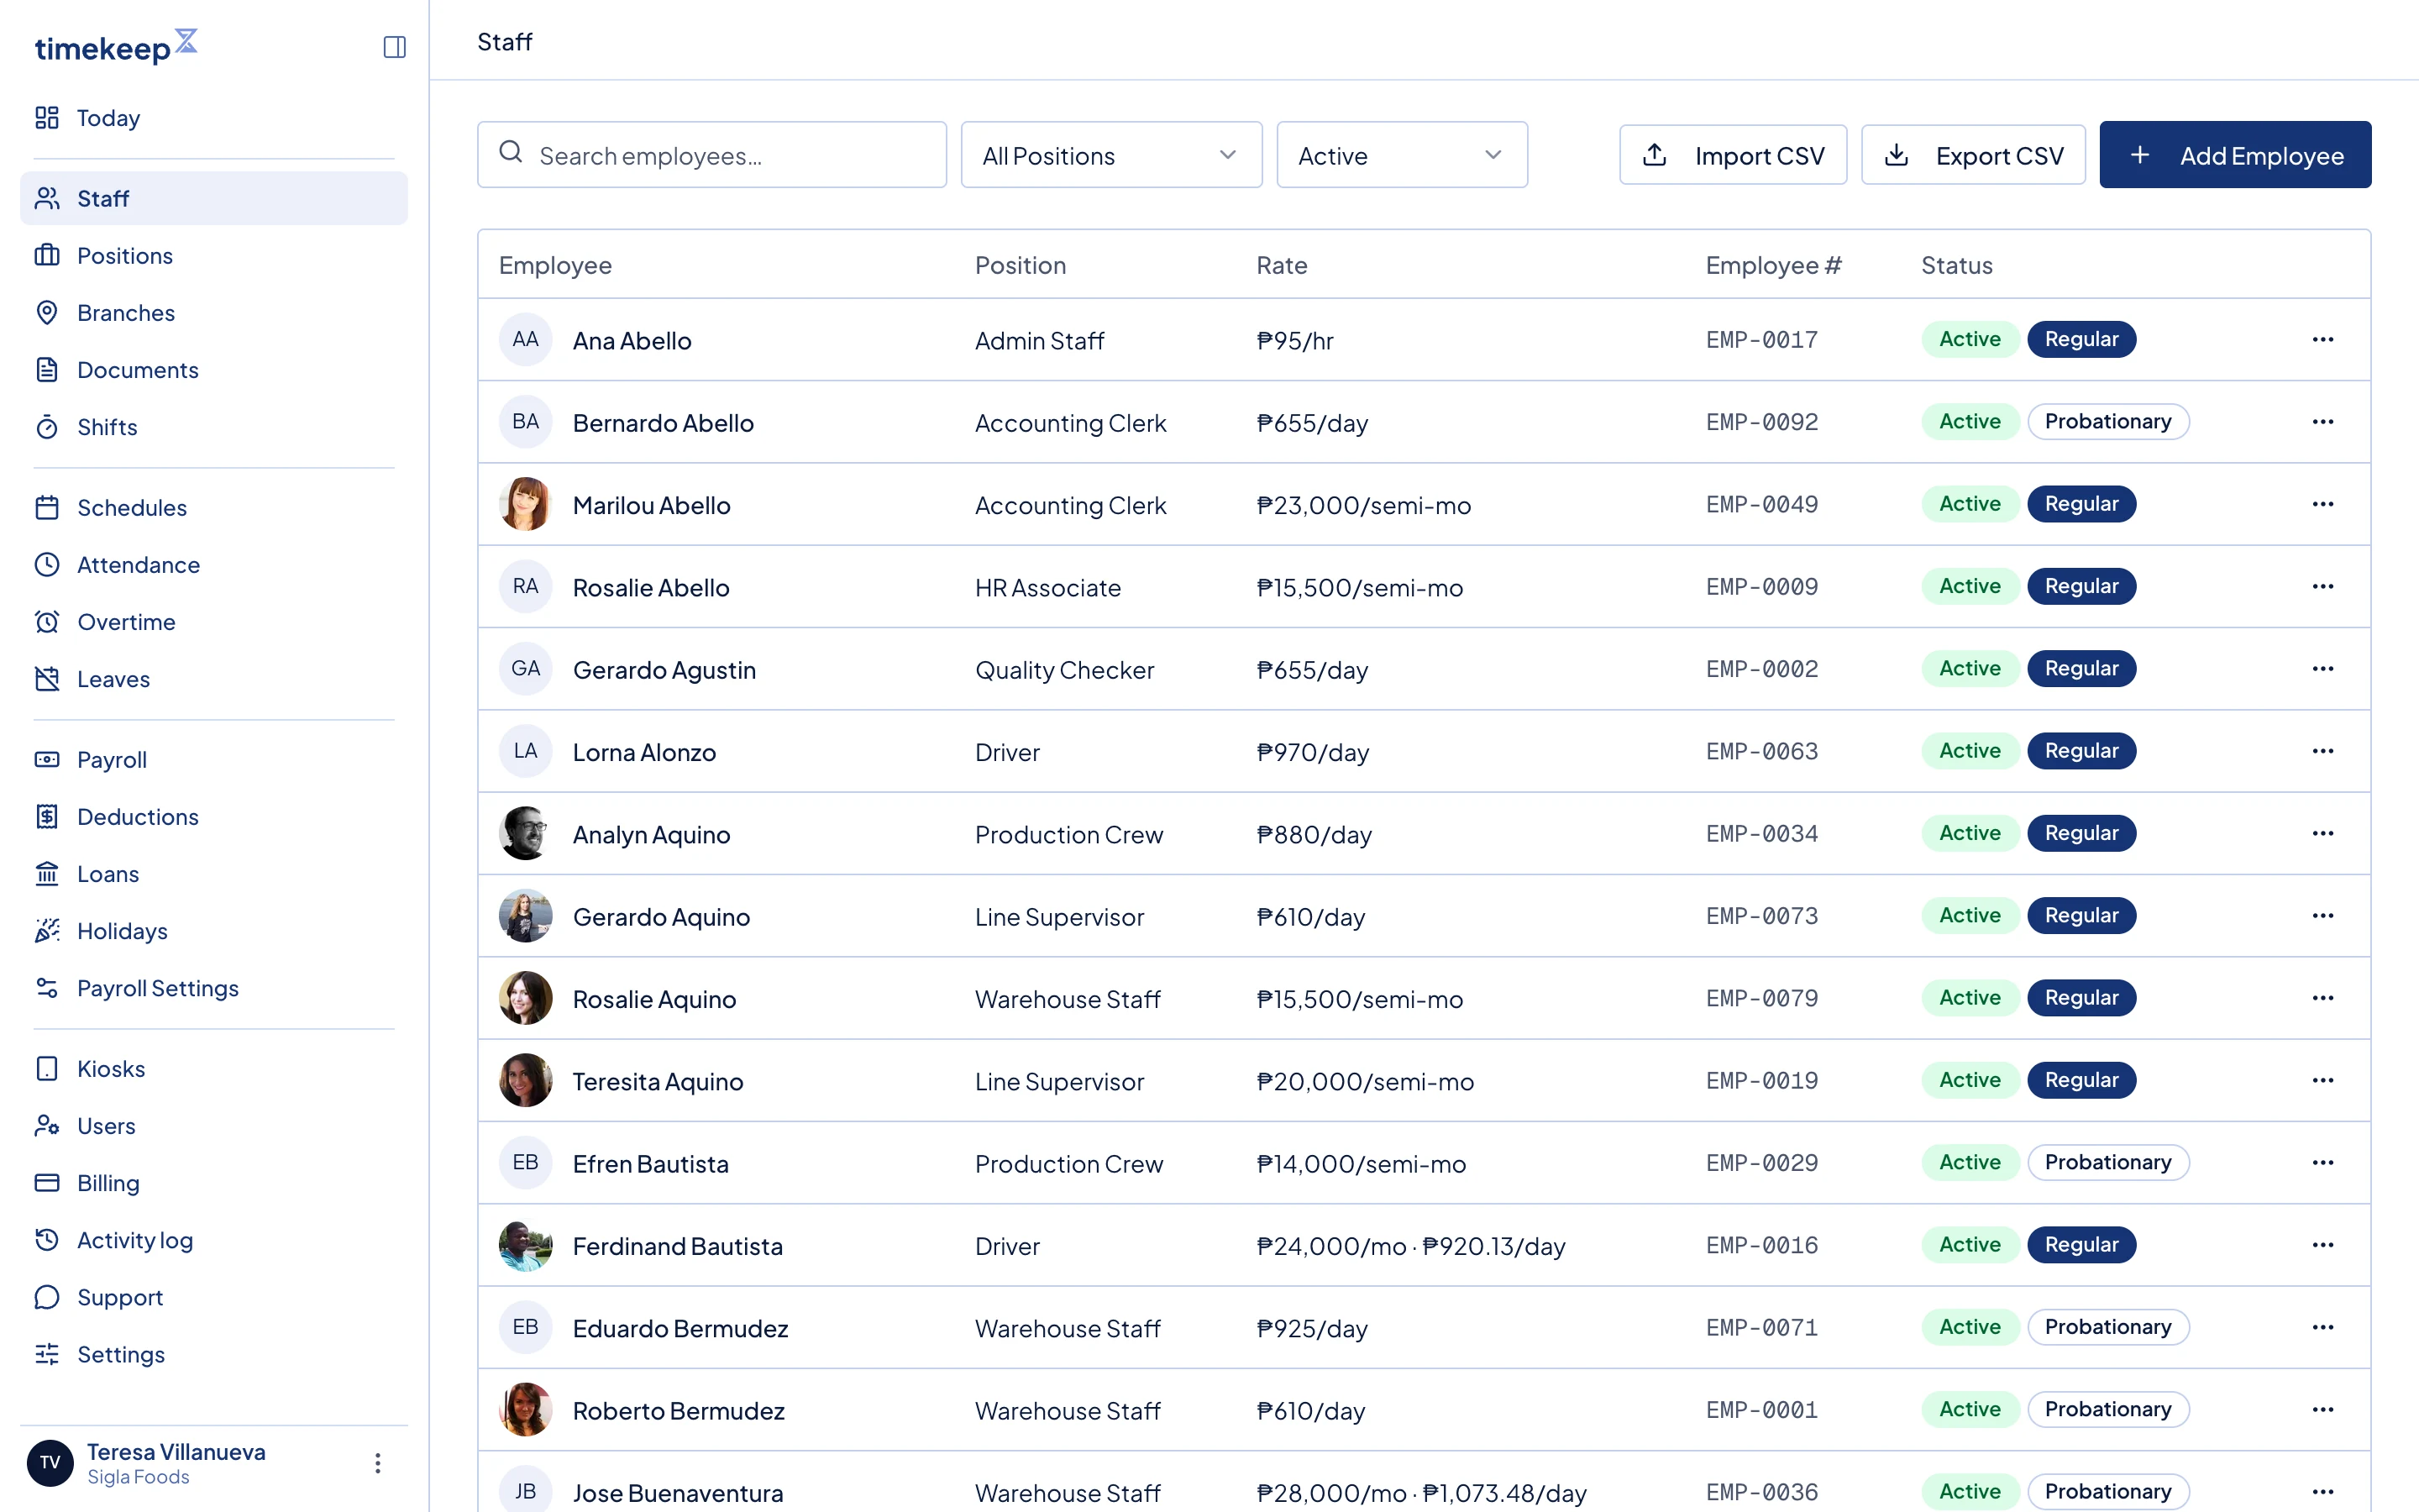Expand the Active status filter dropdown
Image resolution: width=2419 pixels, height=1512 pixels.
point(1401,155)
